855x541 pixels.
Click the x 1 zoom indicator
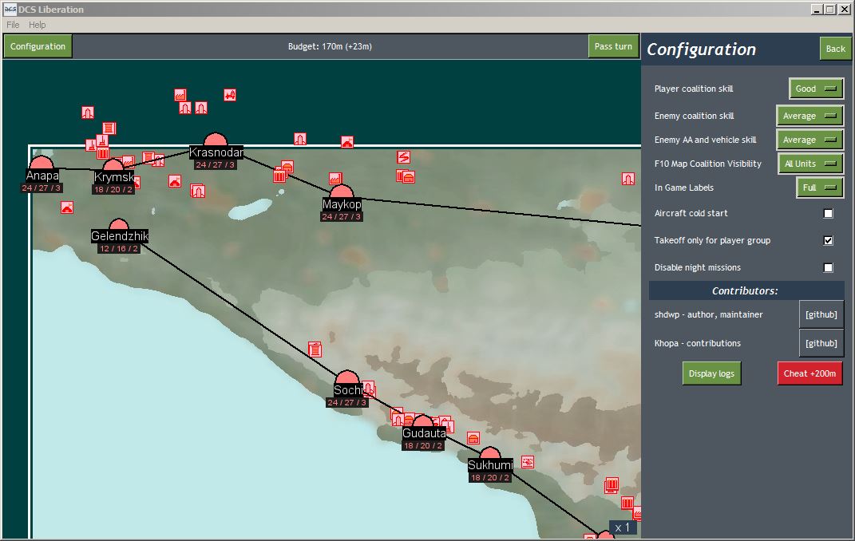[x=622, y=527]
